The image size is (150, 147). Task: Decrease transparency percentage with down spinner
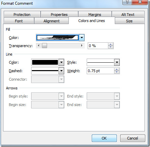click(110, 47)
